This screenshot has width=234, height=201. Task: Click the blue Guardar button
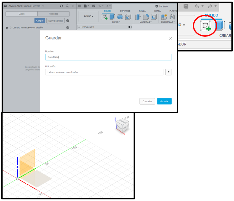[x=164, y=101]
